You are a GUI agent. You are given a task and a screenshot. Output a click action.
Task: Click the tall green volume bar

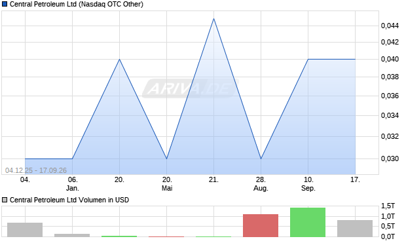(308, 222)
